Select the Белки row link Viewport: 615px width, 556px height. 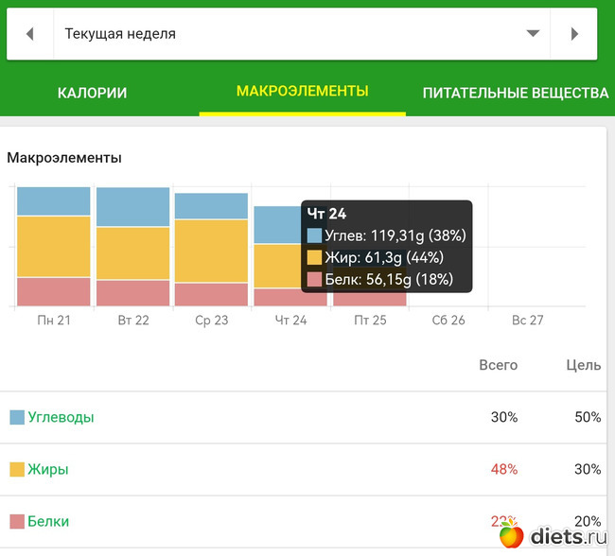pos(48,521)
